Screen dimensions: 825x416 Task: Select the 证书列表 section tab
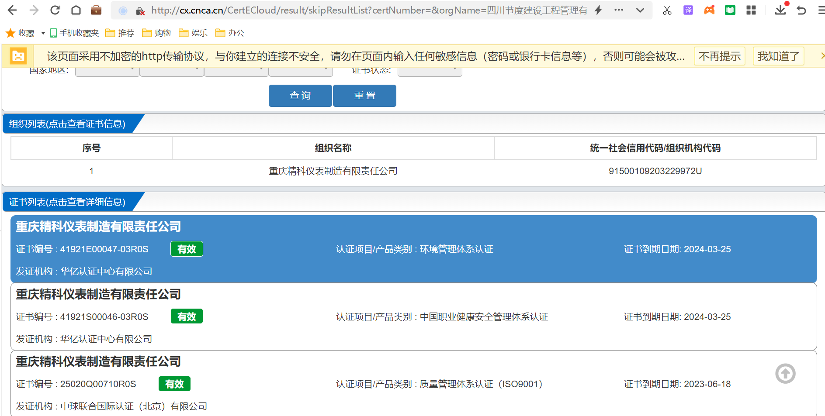(x=67, y=202)
